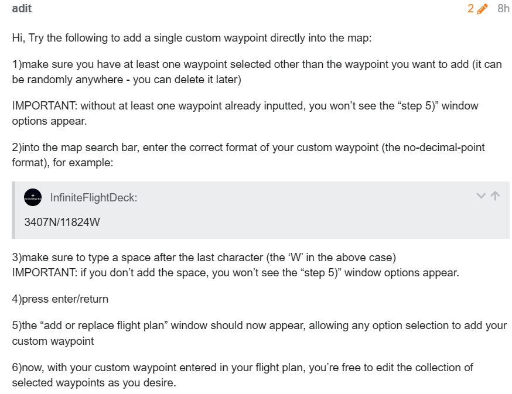Viewport: 512px width, 394px height.
Task: Click first IMPORTANT note about inputted waypoint
Action: [245, 113]
